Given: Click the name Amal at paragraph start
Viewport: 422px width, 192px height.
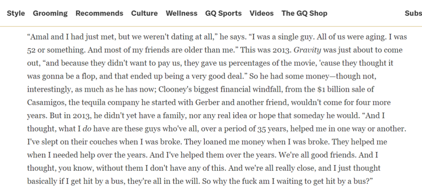Looking at the screenshot, I should point(38,37).
